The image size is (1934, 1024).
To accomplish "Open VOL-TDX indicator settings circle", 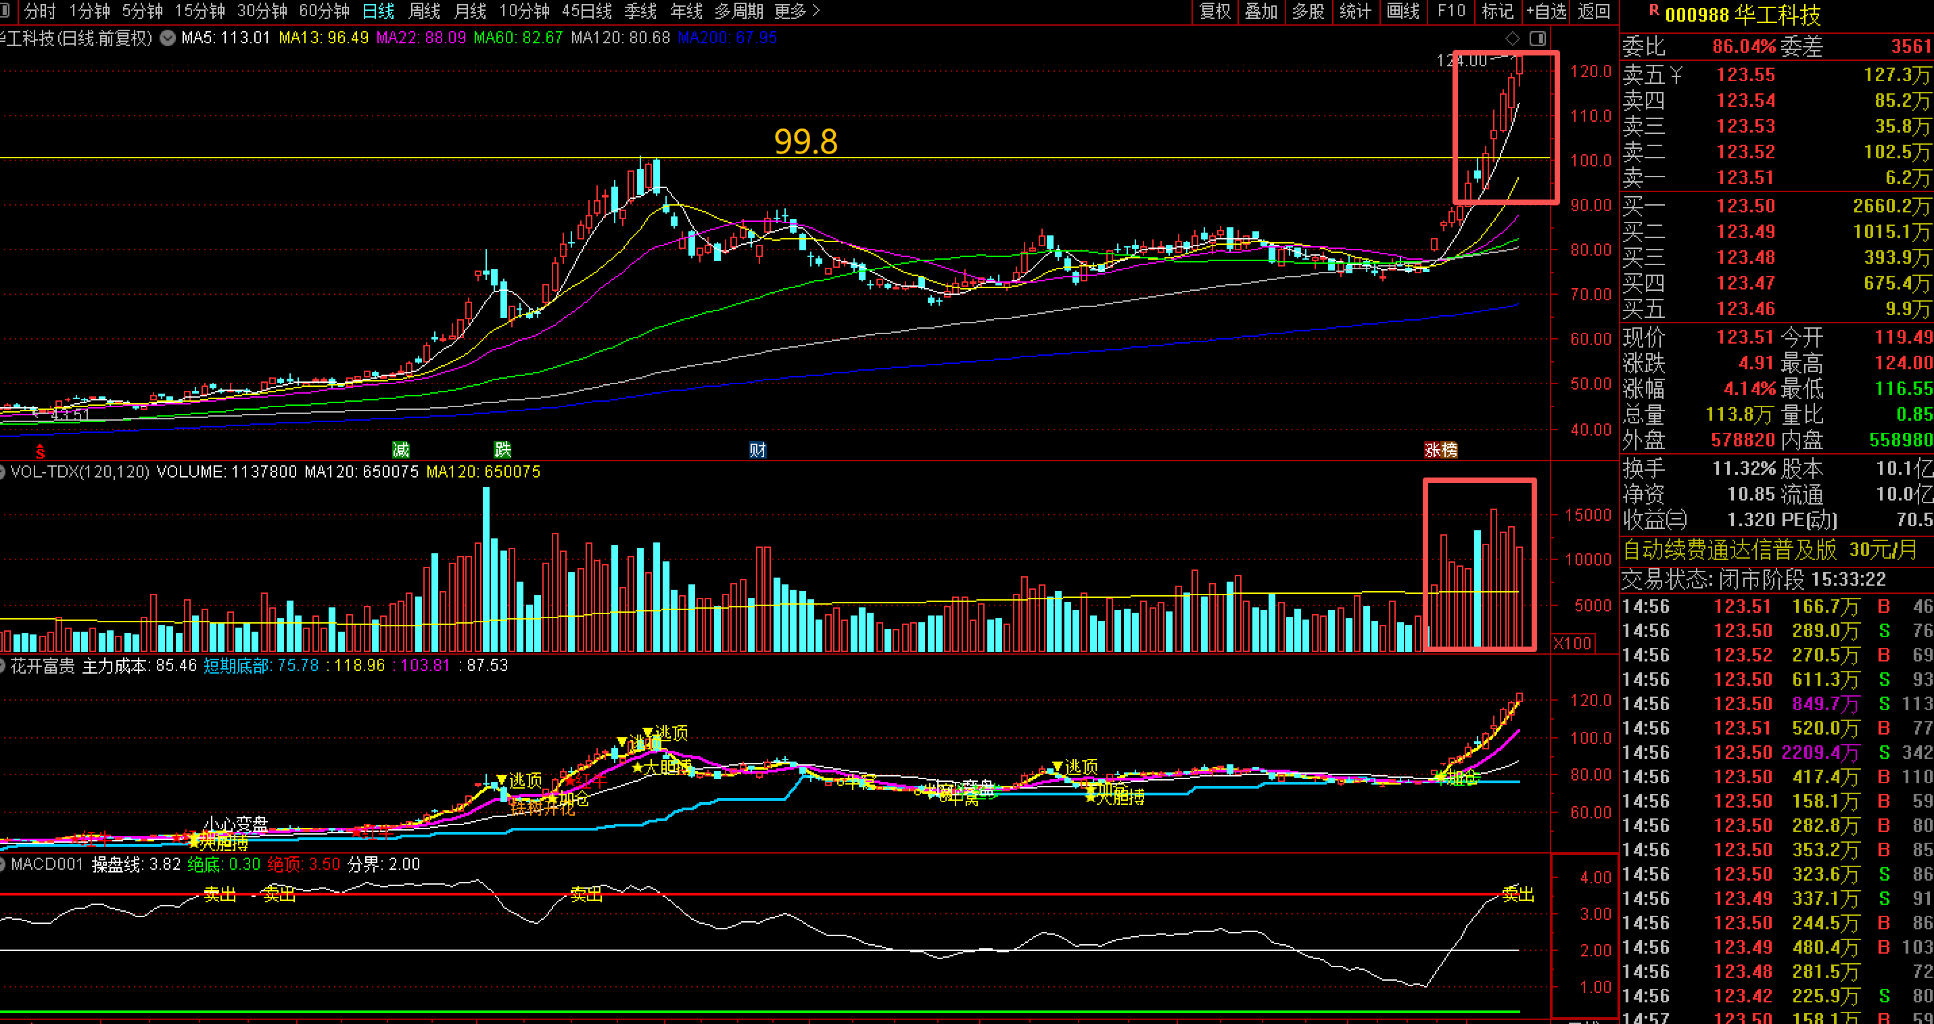I will click(2, 471).
